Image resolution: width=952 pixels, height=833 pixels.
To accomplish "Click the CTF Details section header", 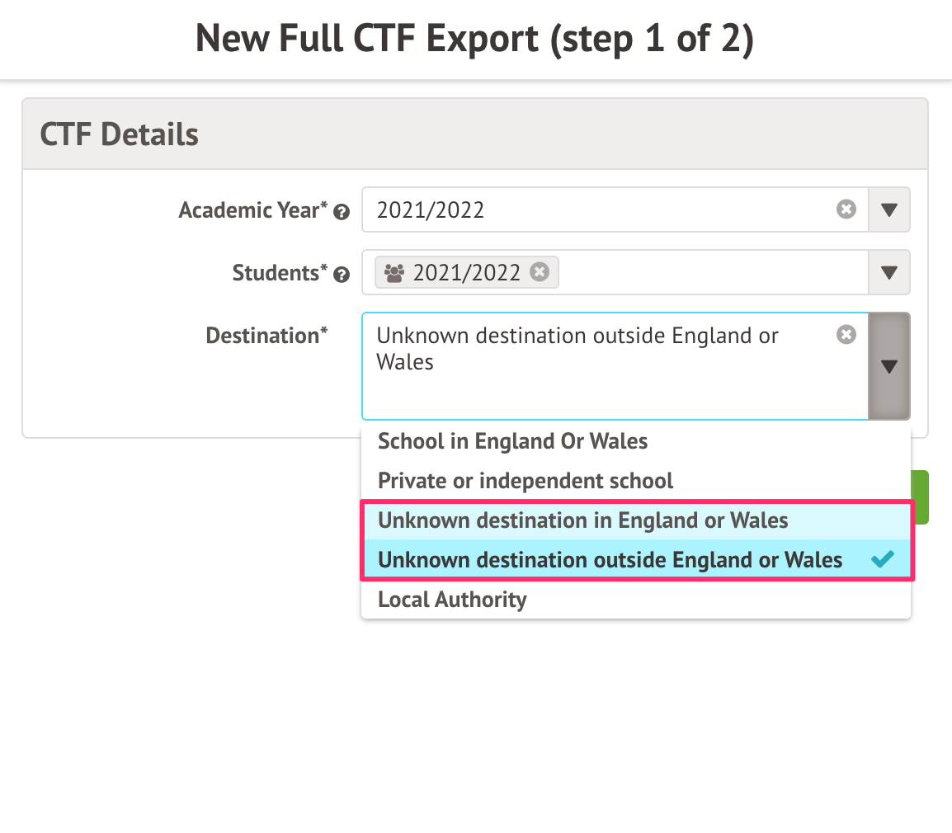I will pos(120,134).
